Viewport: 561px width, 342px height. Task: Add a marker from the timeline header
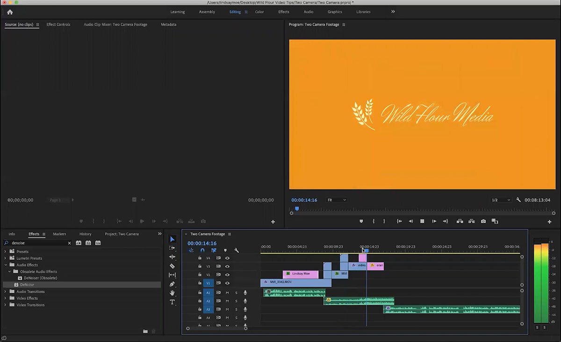(225, 250)
